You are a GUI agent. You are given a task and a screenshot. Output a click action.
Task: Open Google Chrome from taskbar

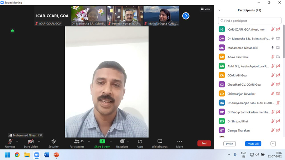17,155
